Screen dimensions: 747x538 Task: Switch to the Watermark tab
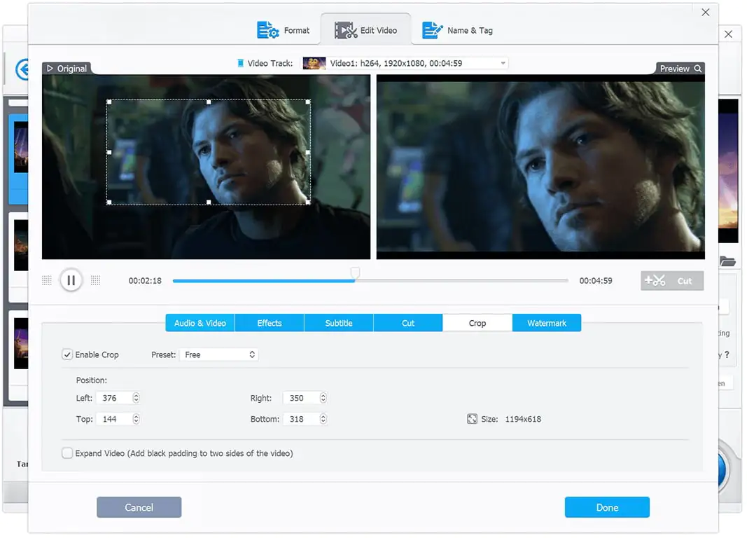[547, 323]
